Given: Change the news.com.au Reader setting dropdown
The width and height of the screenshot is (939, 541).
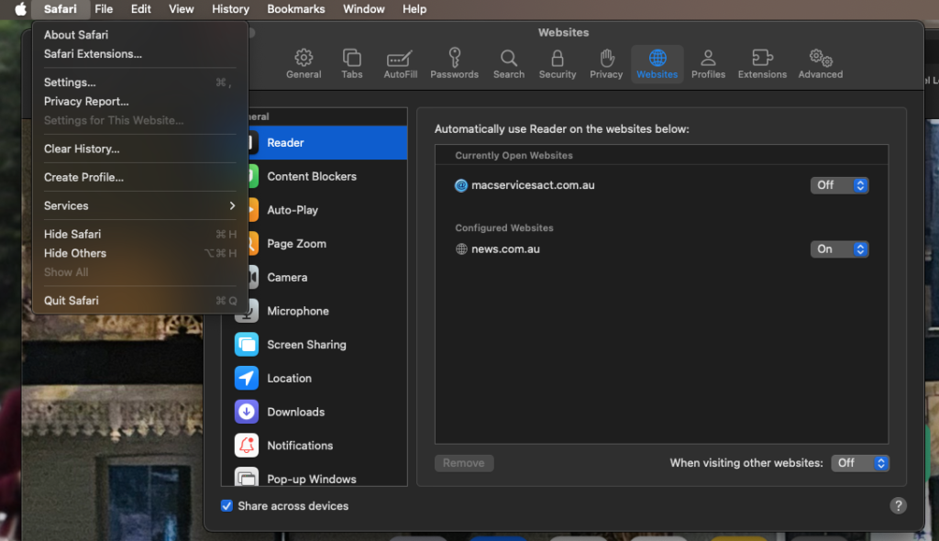Looking at the screenshot, I should [839, 249].
